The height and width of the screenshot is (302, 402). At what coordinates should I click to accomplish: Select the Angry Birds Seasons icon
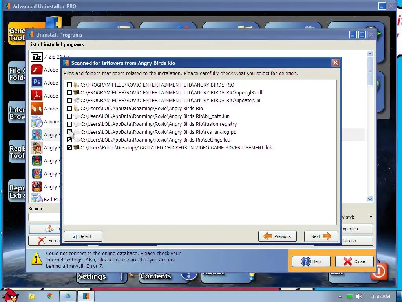37,148
